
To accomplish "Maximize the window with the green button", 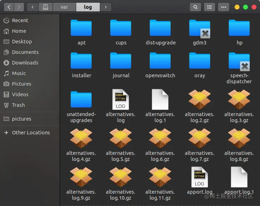I will point(246,7).
